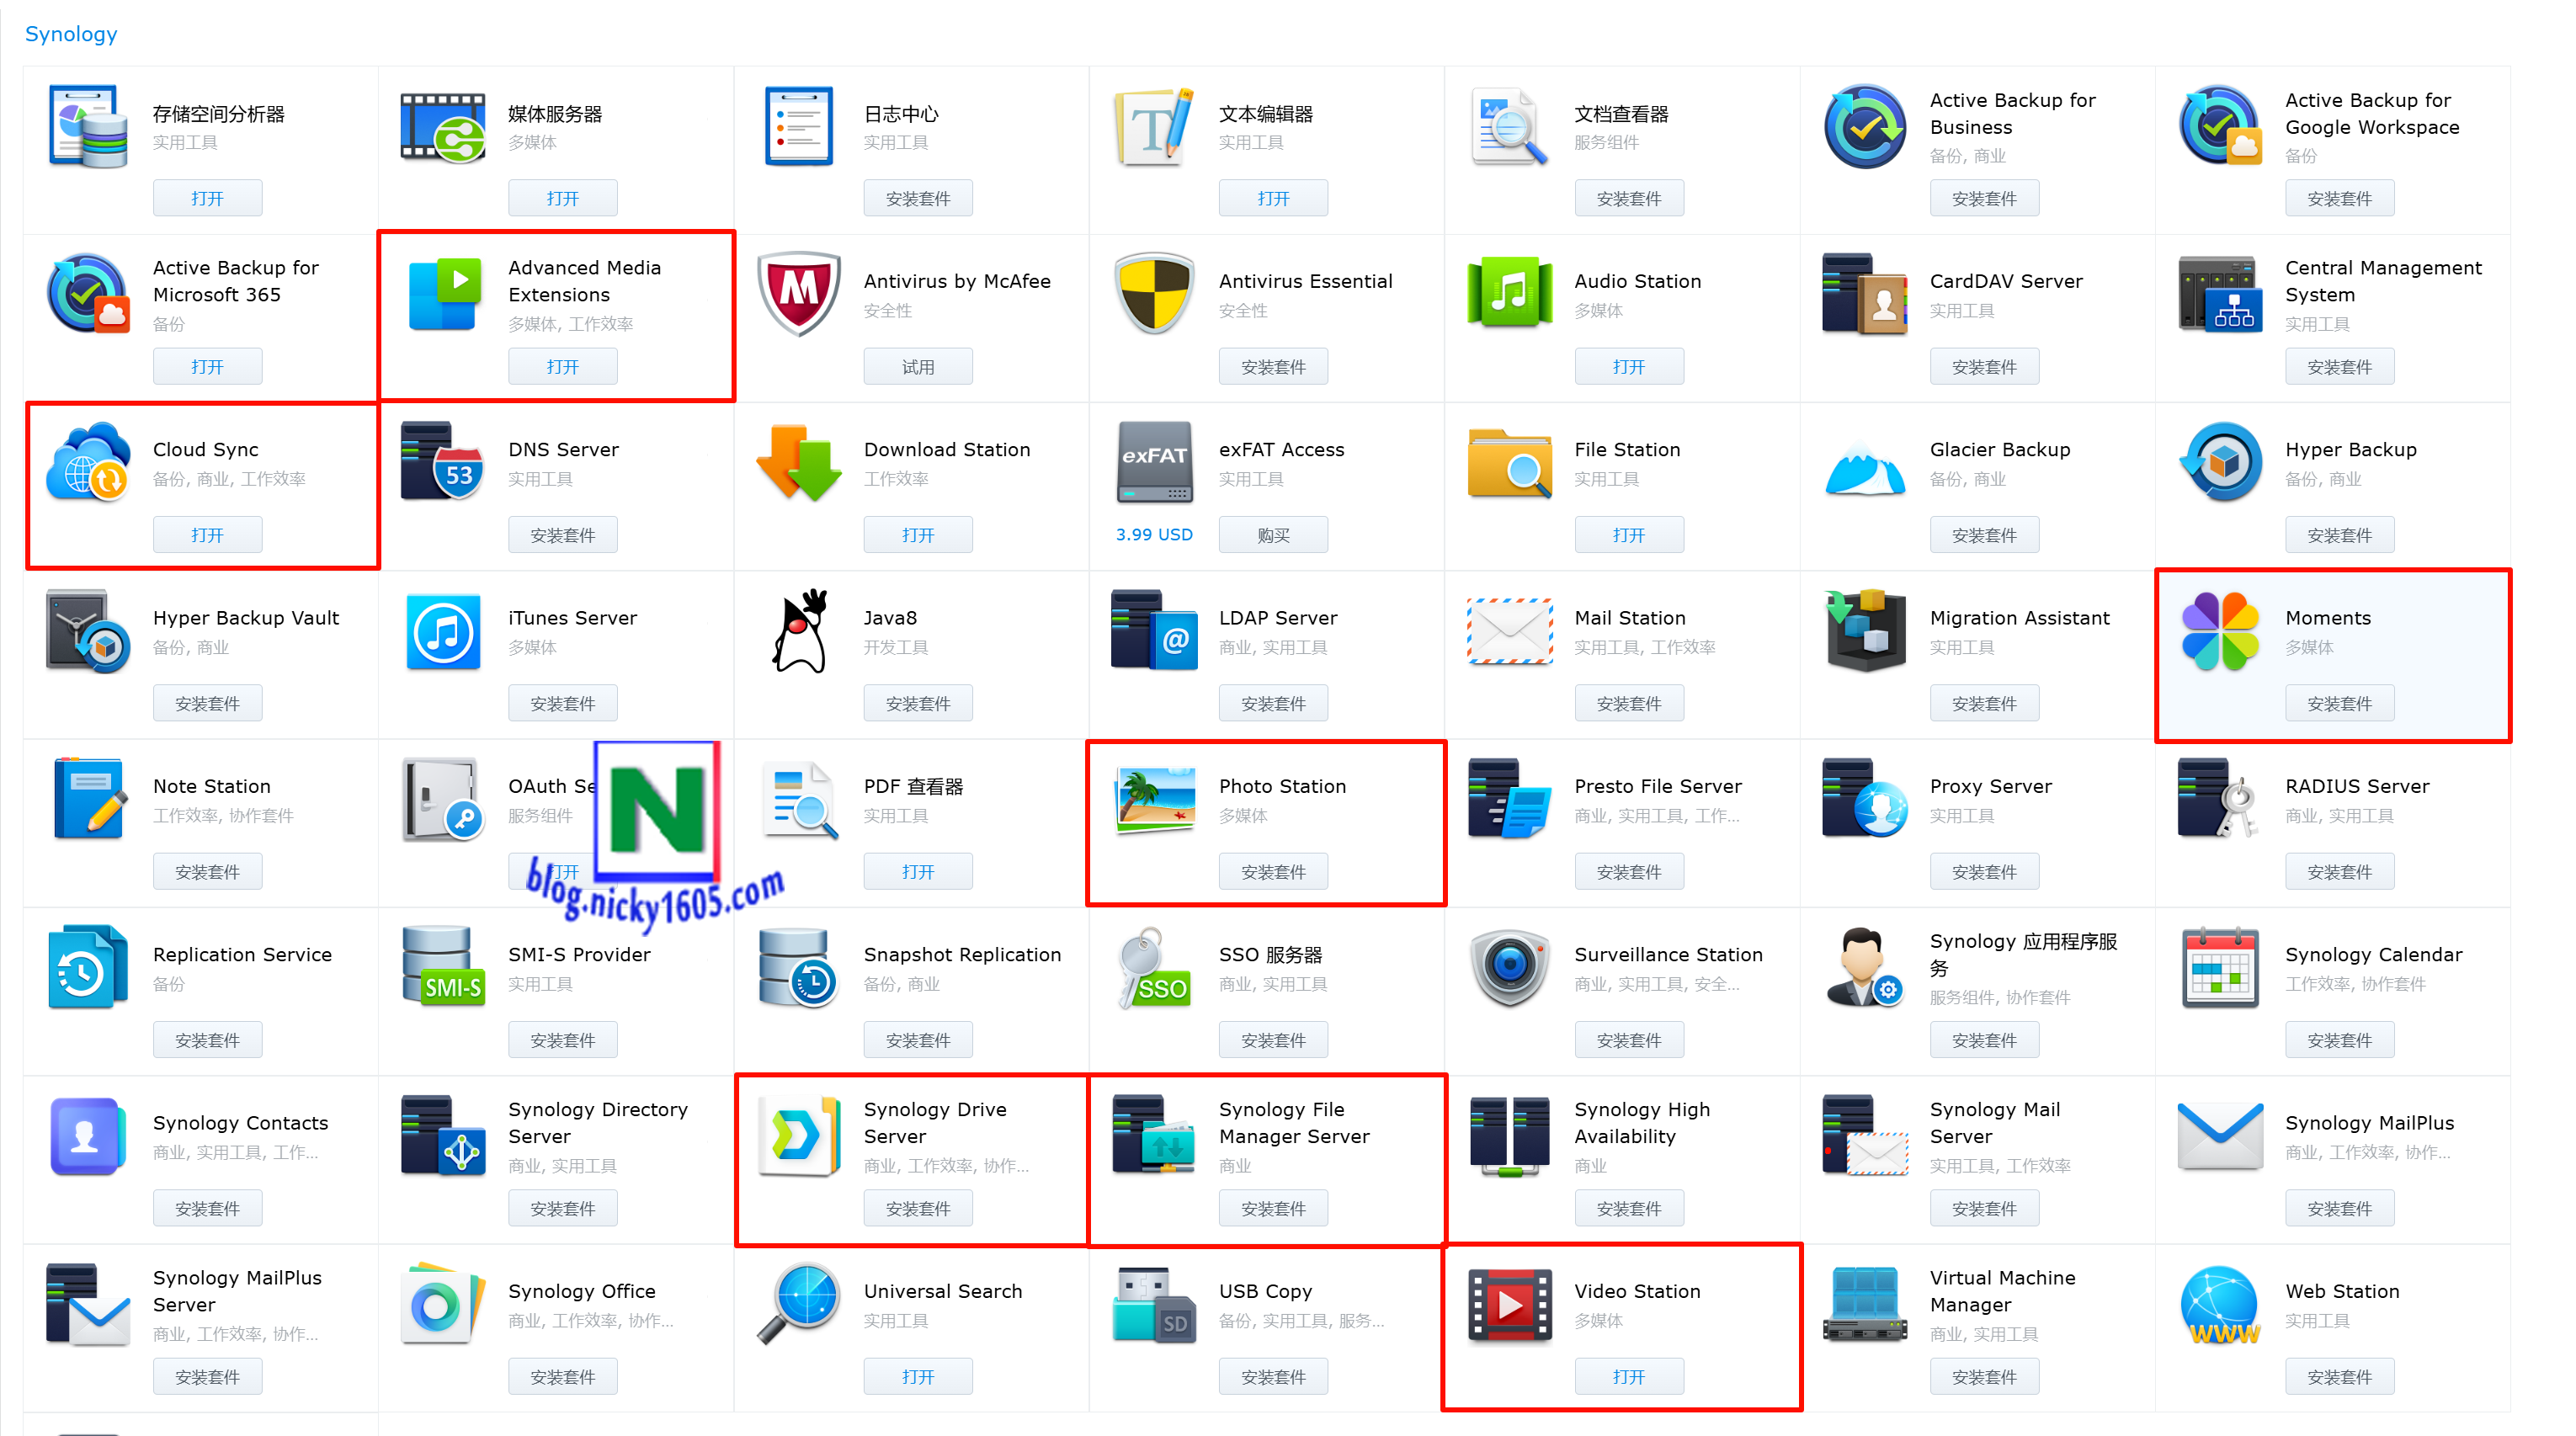This screenshot has height=1436, width=2576.
Task: Click the Synology Drive Server icon
Action: (x=798, y=1136)
